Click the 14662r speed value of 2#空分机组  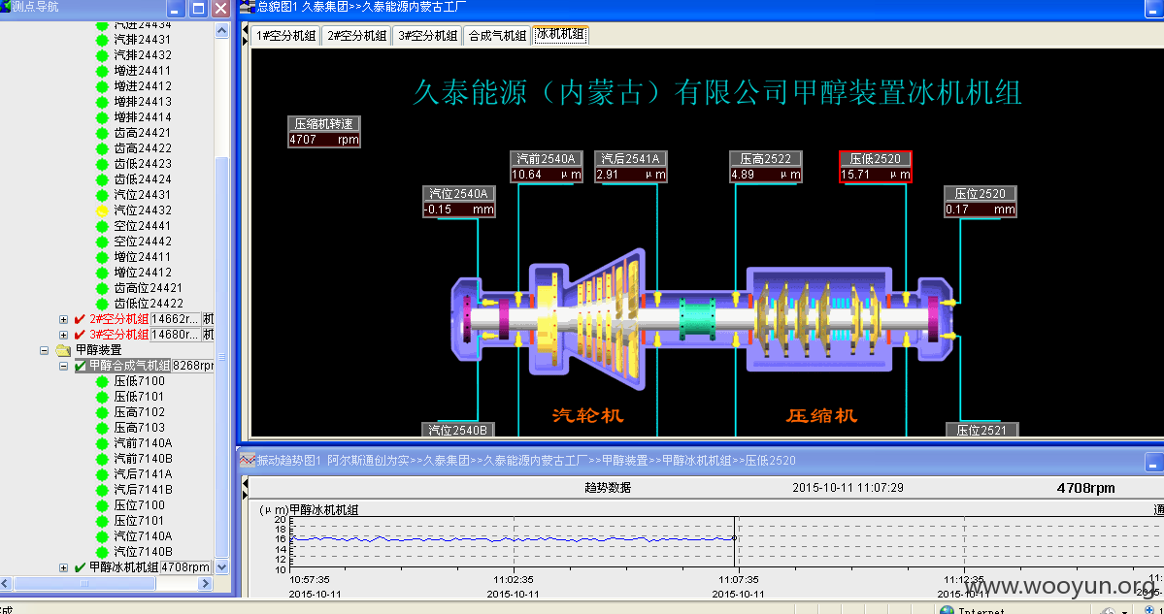click(x=175, y=319)
